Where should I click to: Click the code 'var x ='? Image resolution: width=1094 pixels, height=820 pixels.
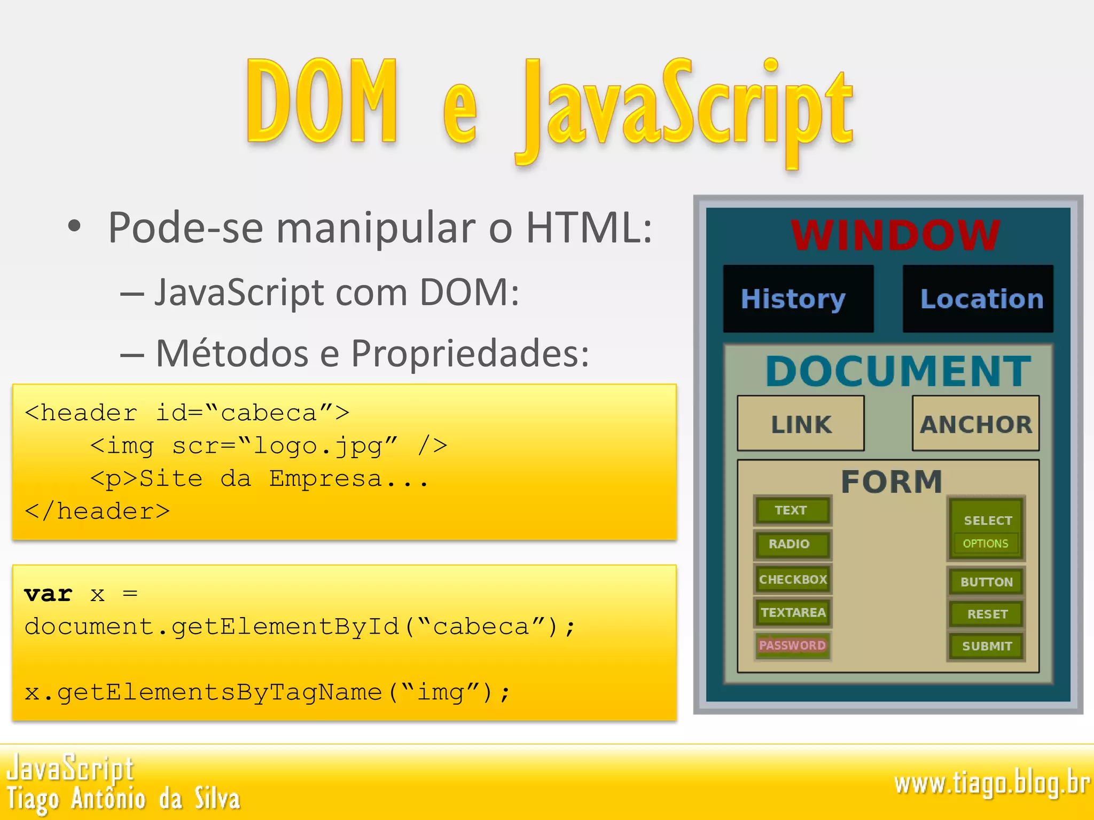click(81, 594)
